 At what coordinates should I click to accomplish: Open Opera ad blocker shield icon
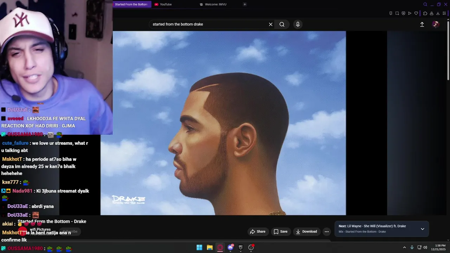403,13
